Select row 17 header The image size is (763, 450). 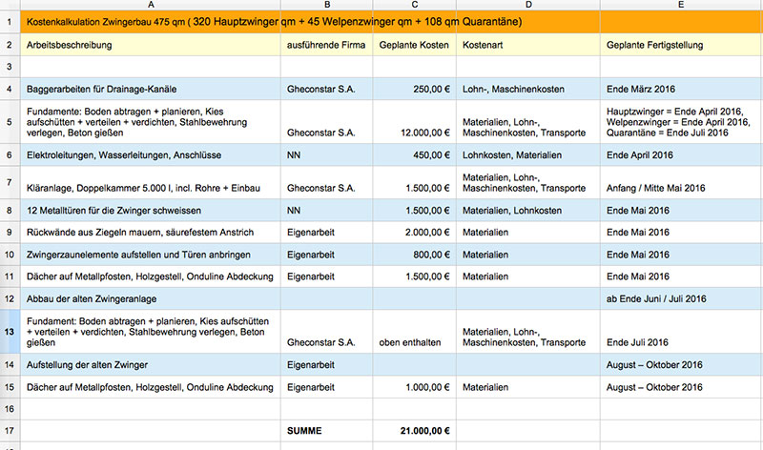coord(10,431)
